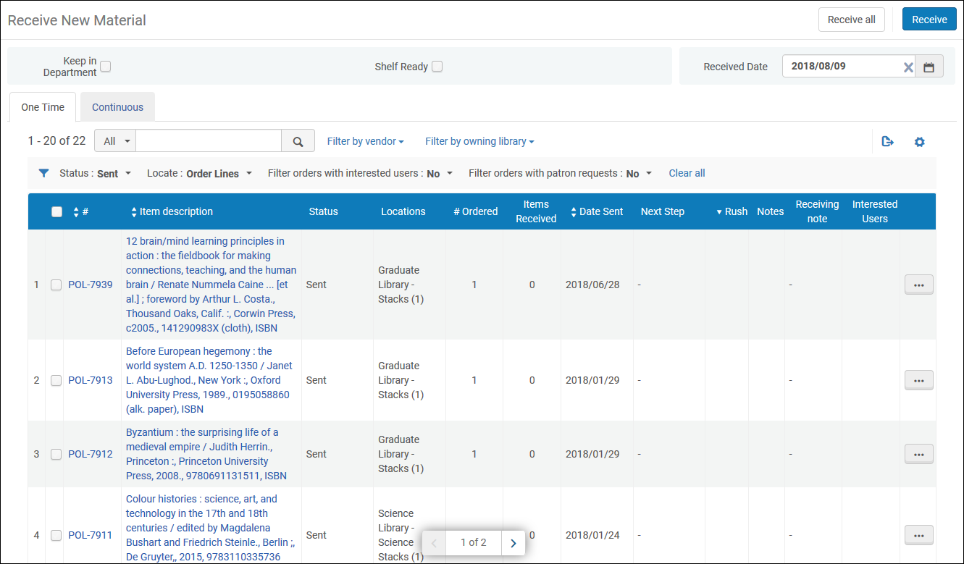Click the Status column header

coord(323,211)
